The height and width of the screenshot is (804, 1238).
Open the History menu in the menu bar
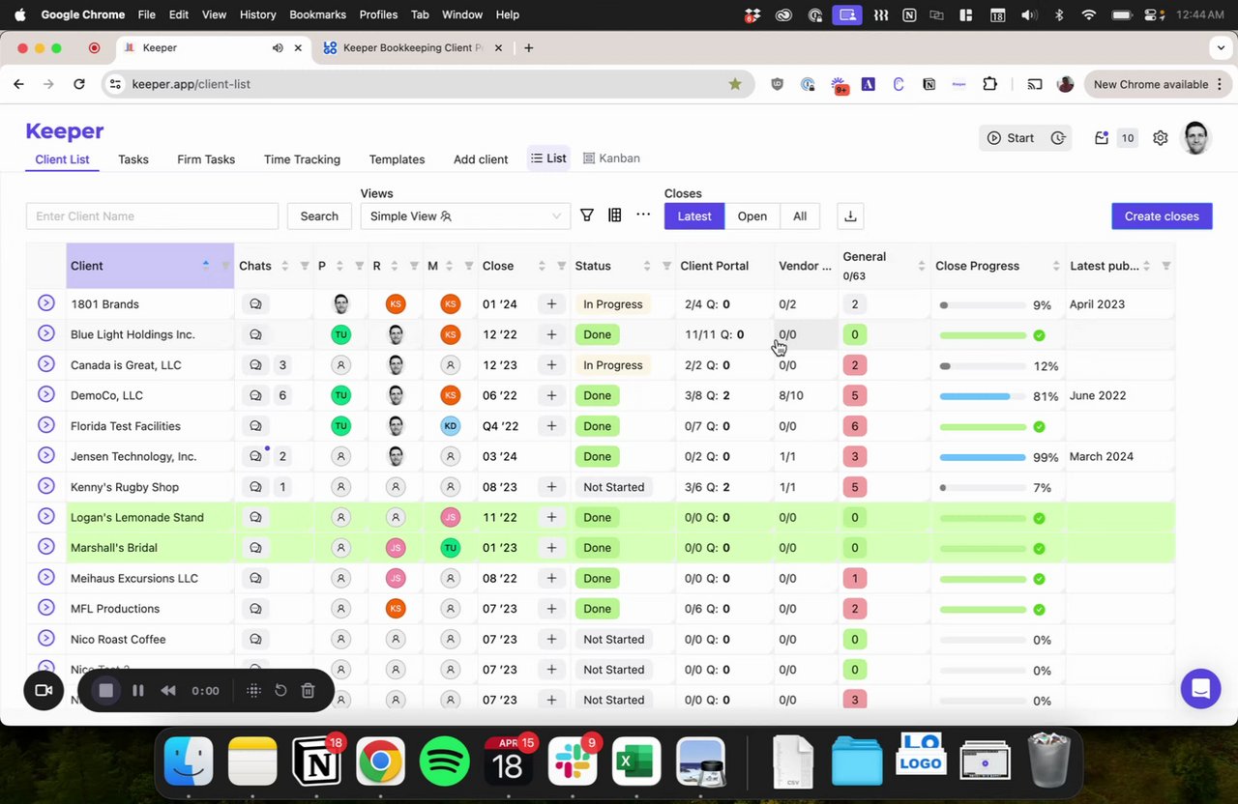pyautogui.click(x=257, y=14)
